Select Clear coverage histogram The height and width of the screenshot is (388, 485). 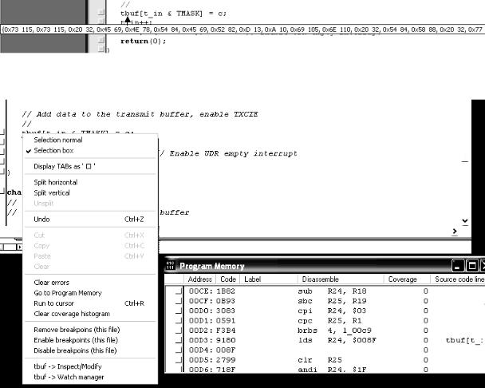click(72, 314)
